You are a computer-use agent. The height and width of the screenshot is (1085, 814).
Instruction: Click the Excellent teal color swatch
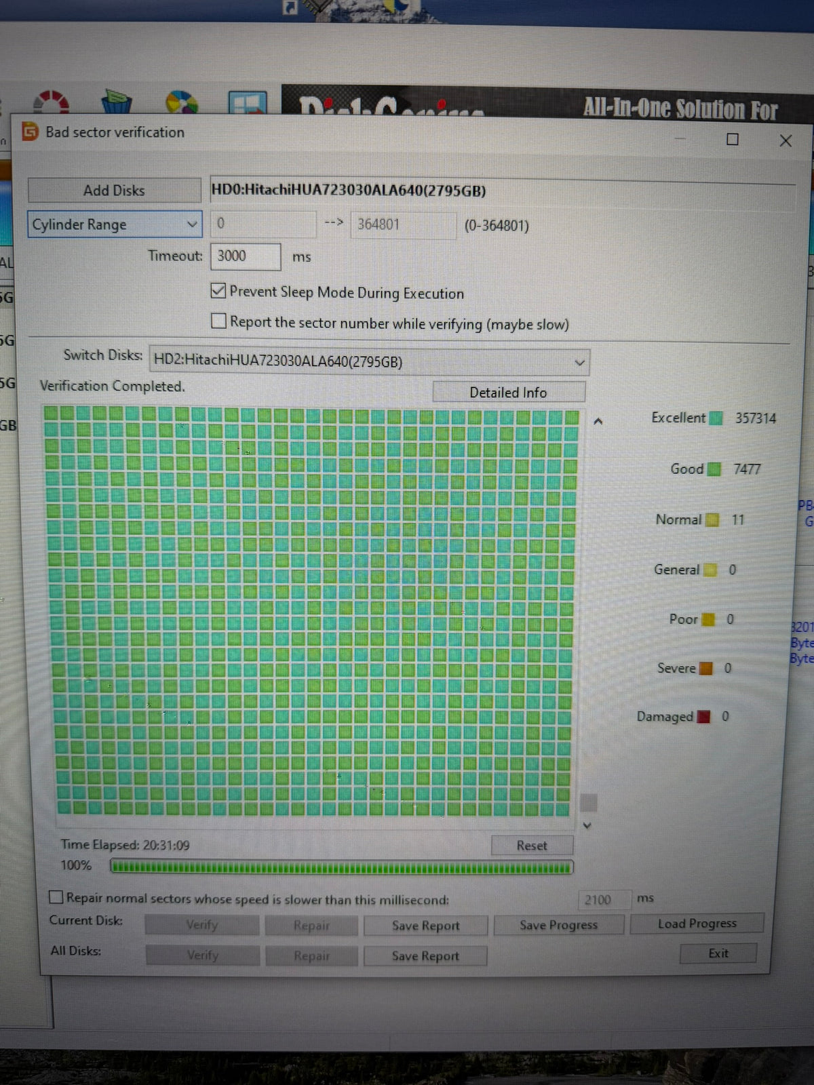[x=716, y=418]
